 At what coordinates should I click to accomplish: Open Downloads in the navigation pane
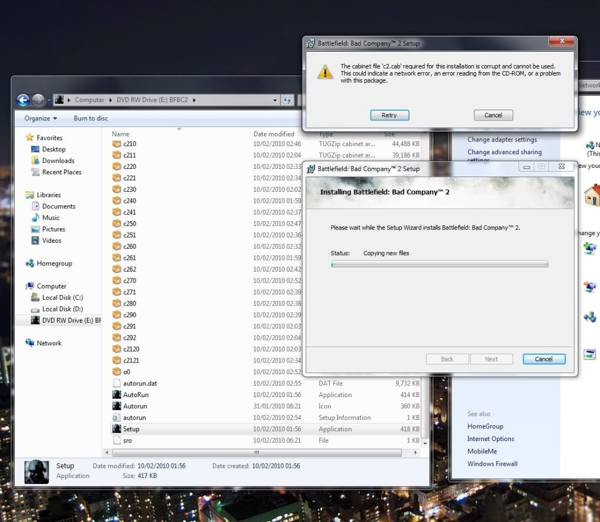click(x=58, y=161)
